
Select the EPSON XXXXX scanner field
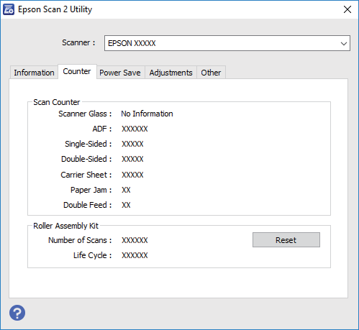[227, 43]
